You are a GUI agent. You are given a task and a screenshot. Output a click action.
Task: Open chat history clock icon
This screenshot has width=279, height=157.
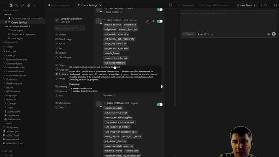pos(265,5)
